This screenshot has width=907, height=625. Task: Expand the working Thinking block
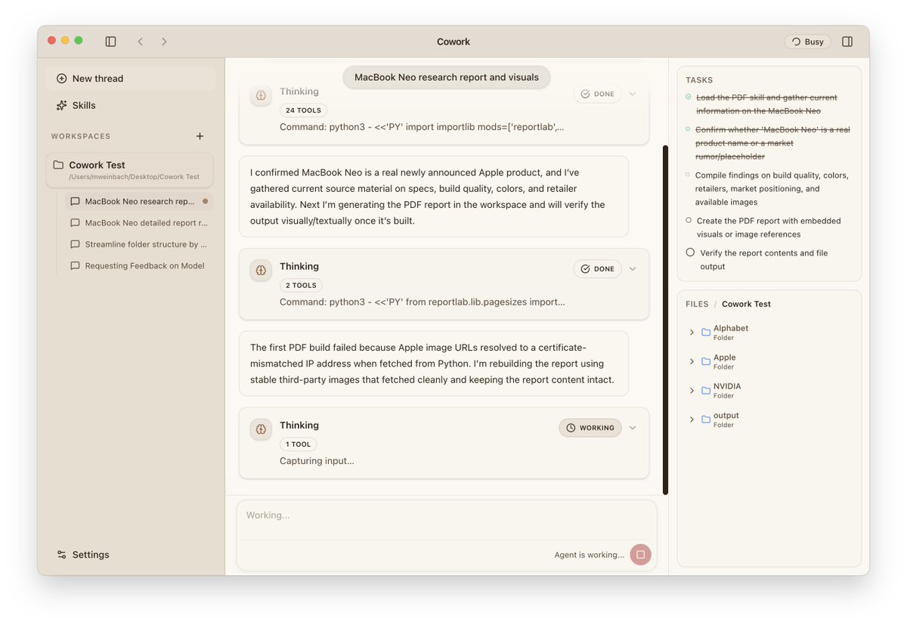point(633,428)
